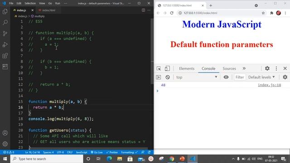This screenshot has height=163, width=290.
Task: Click the errors and warnings status item
Action: 9,152
